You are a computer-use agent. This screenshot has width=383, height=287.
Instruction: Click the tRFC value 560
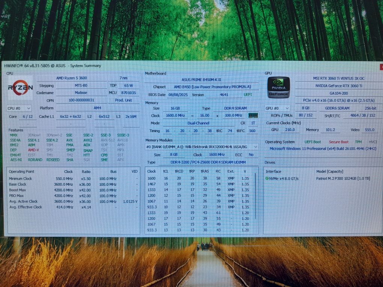coord(252,131)
